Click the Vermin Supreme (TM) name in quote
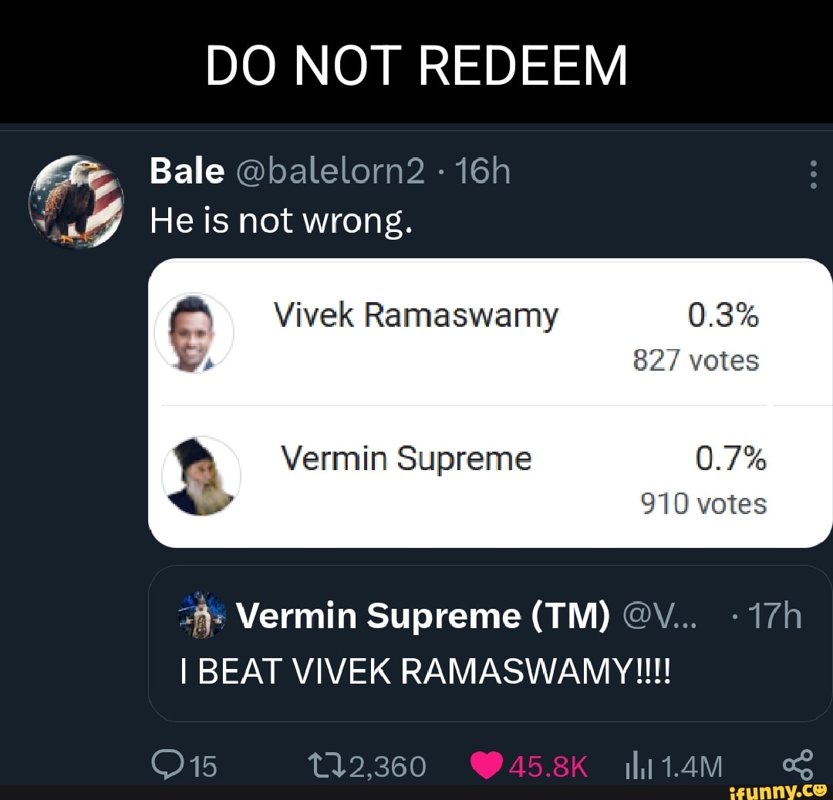Viewport: 833px width, 800px height. [423, 616]
